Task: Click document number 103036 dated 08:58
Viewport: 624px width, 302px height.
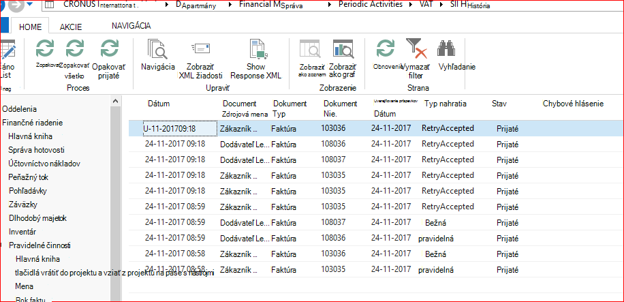Action: [333, 254]
